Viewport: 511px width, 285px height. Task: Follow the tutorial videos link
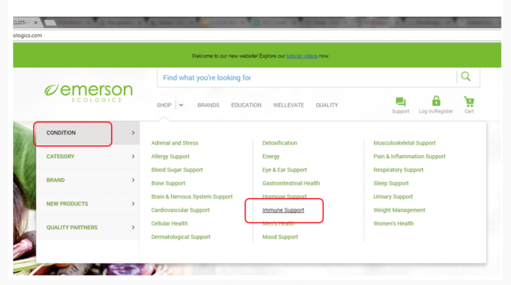point(302,56)
